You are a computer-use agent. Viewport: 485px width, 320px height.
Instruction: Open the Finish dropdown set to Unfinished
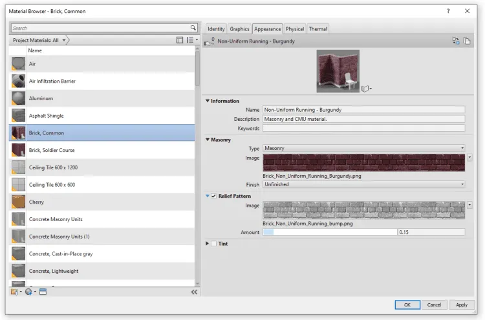[x=363, y=184]
